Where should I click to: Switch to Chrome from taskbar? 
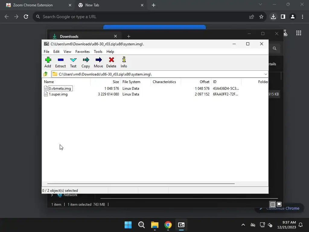[168, 225]
